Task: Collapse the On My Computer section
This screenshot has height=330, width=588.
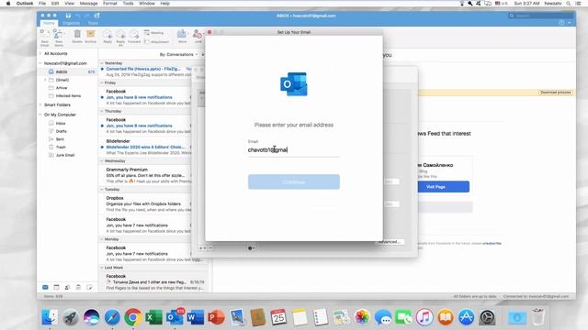Action: coord(40,115)
